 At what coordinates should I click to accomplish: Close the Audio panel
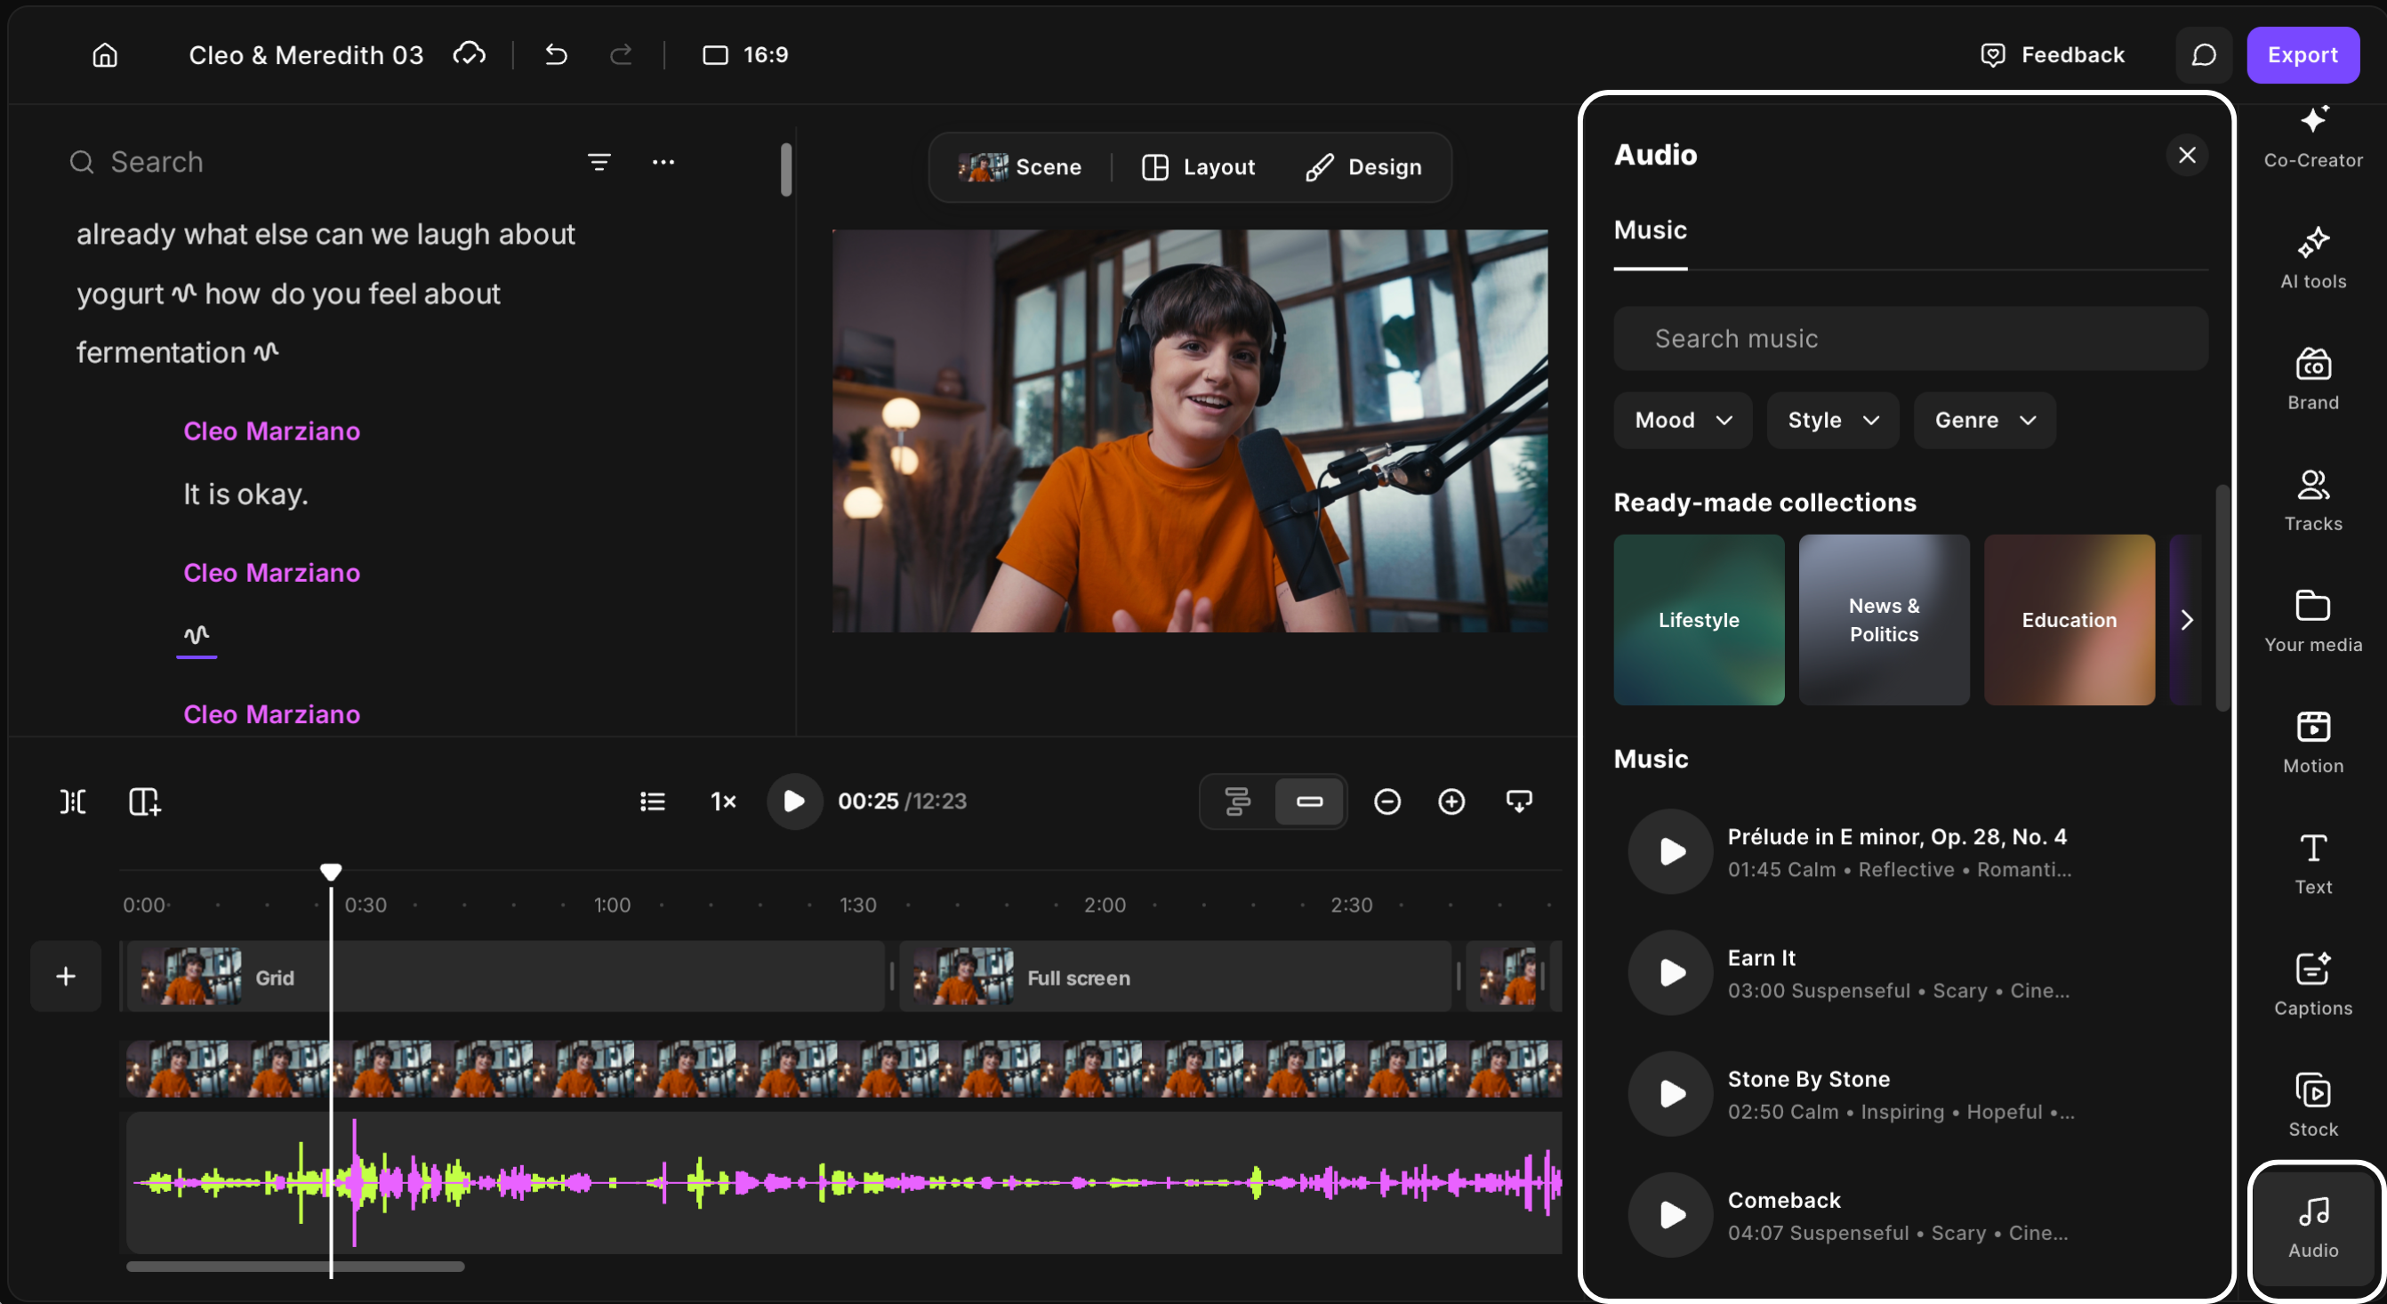(2187, 155)
